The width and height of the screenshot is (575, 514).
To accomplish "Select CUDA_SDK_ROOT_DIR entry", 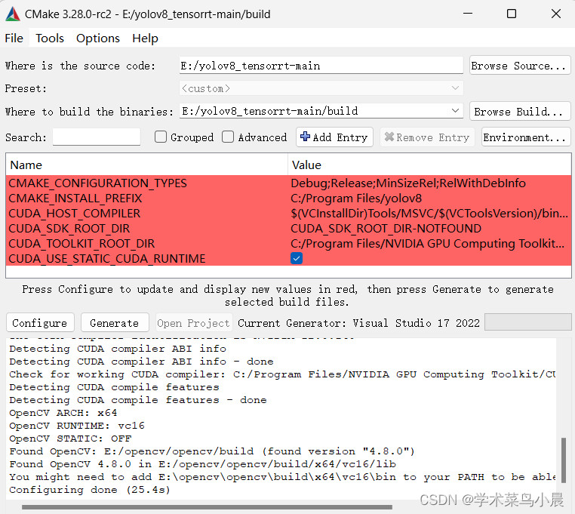I will [69, 228].
